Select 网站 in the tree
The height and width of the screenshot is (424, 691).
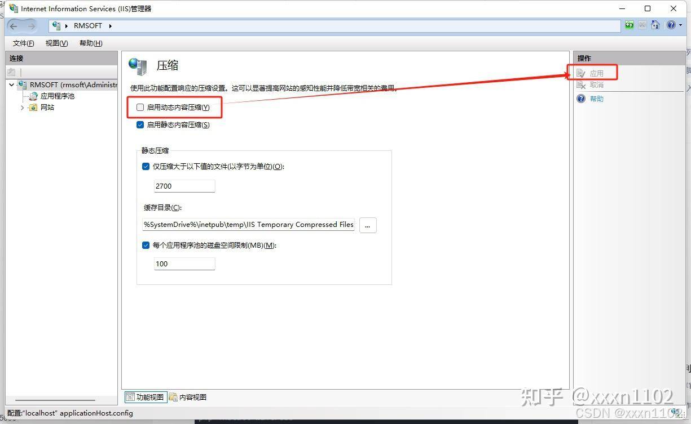pyautogui.click(x=47, y=108)
